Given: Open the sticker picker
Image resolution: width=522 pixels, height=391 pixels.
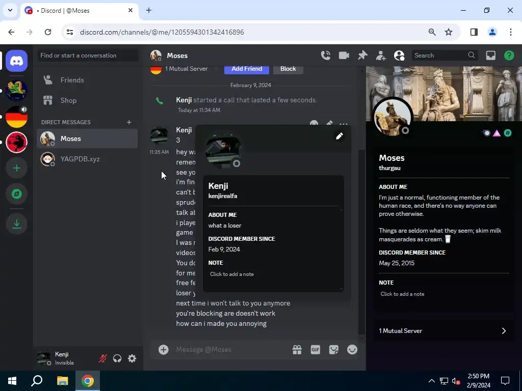Looking at the screenshot, I should (333, 349).
